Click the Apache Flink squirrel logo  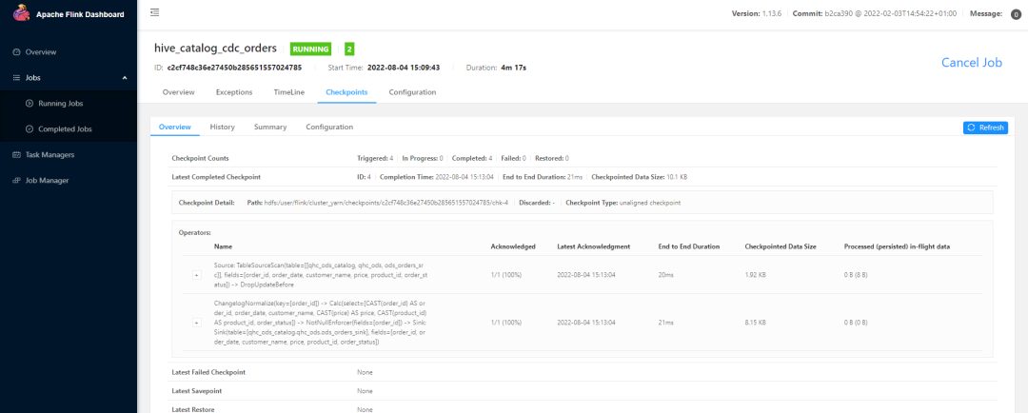(22, 13)
